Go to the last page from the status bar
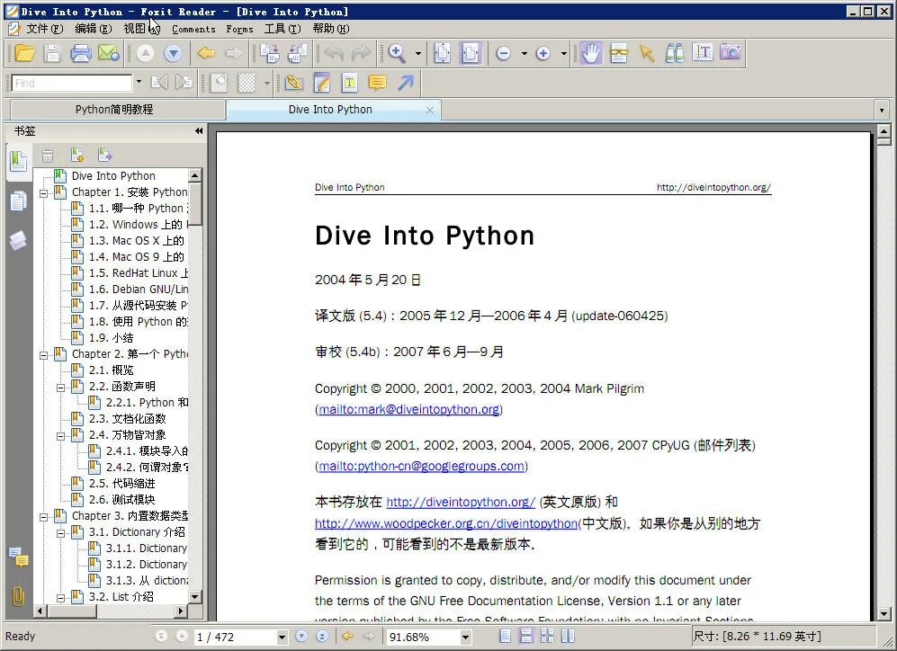 click(x=322, y=636)
